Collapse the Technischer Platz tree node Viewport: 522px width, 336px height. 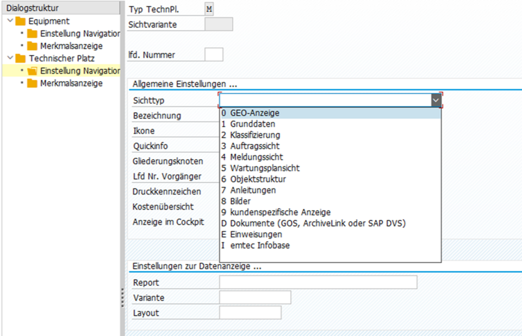[x=10, y=58]
